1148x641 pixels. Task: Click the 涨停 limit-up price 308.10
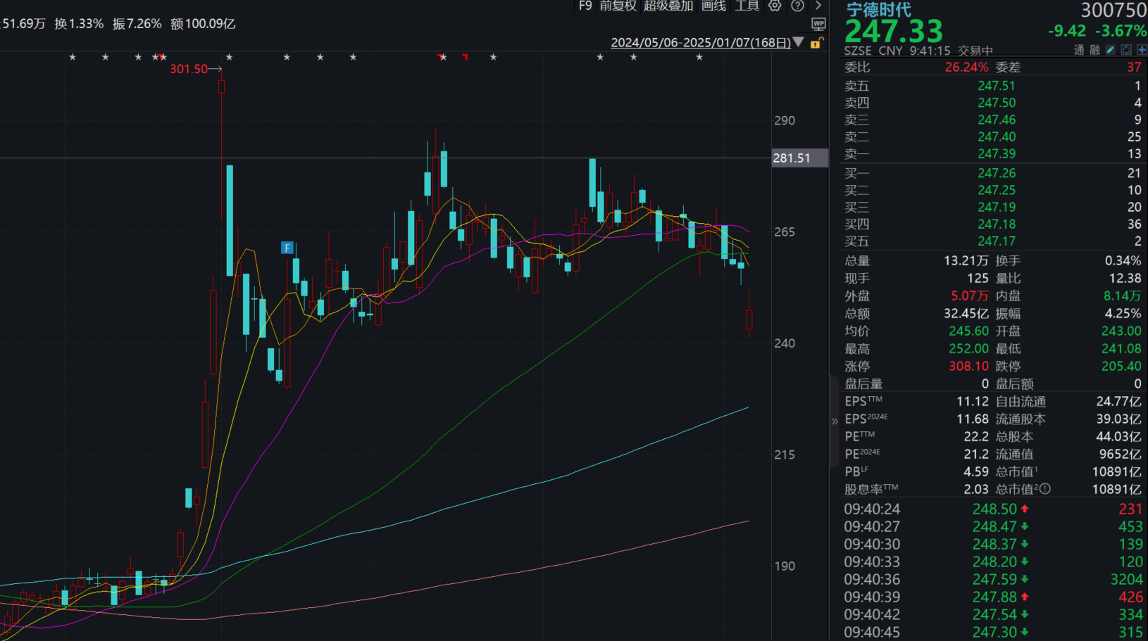click(968, 367)
